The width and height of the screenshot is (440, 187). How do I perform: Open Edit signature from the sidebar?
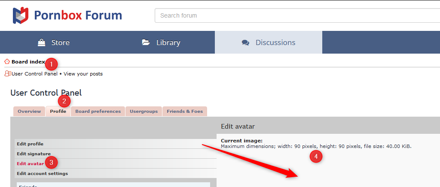pos(34,154)
